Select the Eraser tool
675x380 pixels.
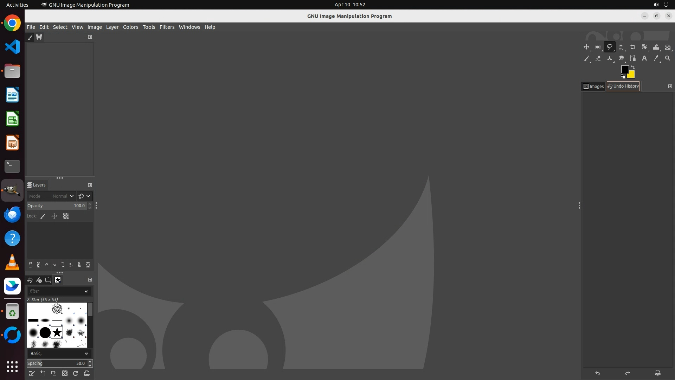click(598, 58)
